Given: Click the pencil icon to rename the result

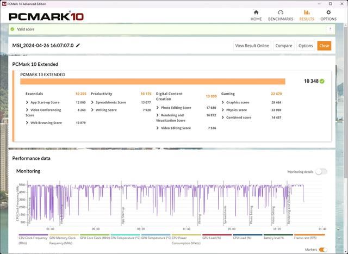Looking at the screenshot, I should [78, 46].
